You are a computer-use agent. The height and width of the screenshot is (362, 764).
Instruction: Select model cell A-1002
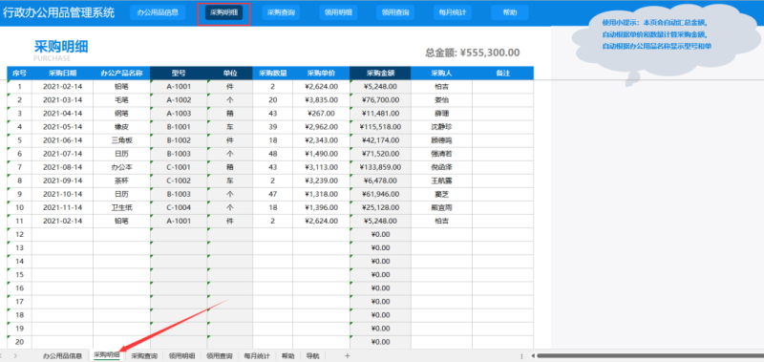(x=179, y=100)
